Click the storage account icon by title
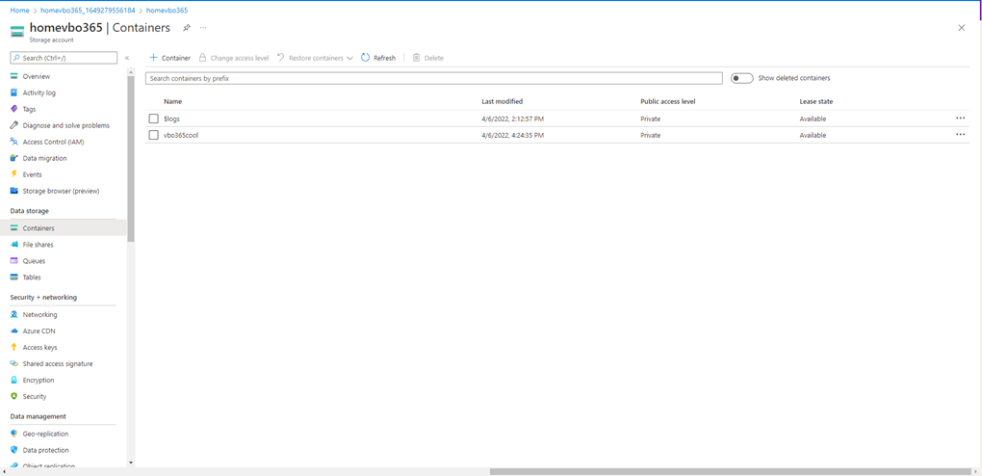The image size is (982, 476). tap(17, 32)
